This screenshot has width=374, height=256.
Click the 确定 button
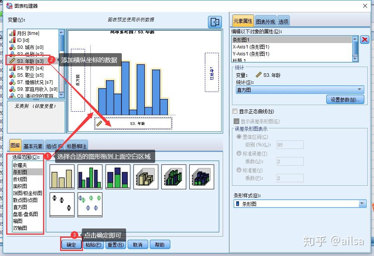(x=71, y=245)
